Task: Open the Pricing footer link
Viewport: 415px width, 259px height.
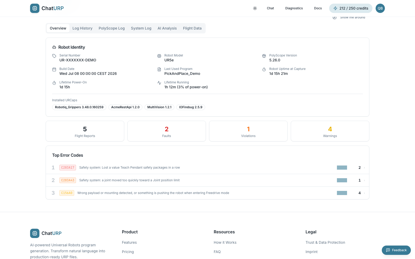Action: click(128, 252)
